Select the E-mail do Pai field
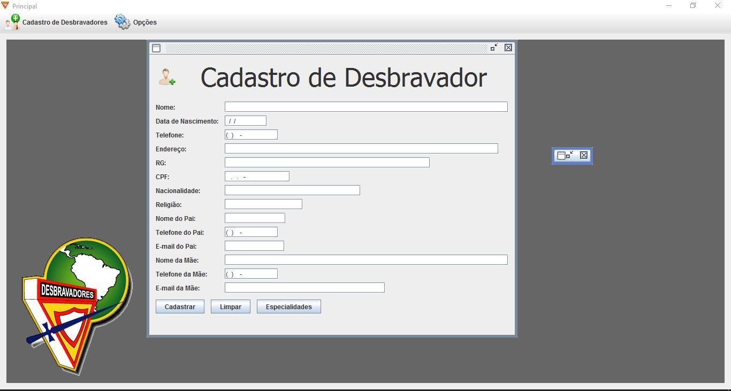 point(254,246)
